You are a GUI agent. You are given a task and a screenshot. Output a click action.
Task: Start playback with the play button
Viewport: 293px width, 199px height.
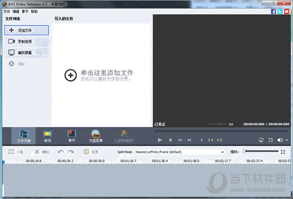coord(160,140)
